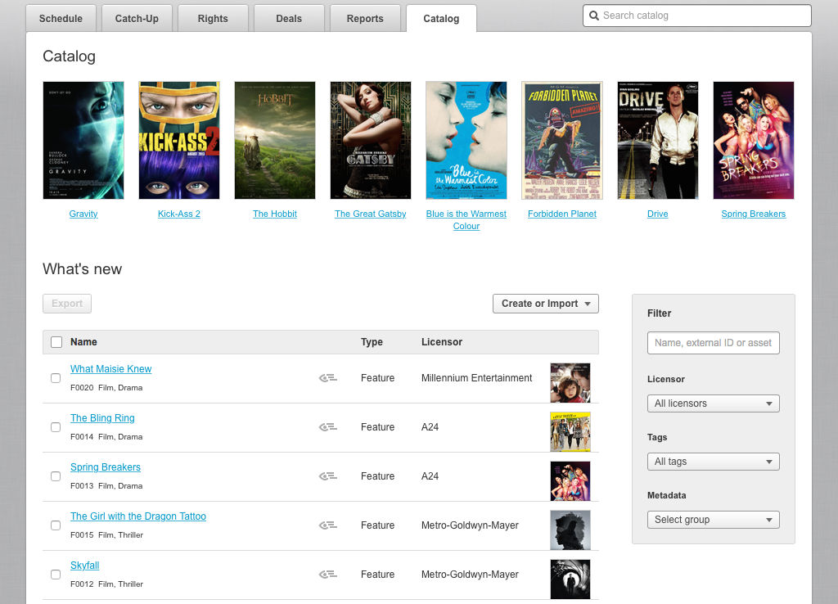Open The Girl with the Dragon Tattoo link

click(138, 516)
